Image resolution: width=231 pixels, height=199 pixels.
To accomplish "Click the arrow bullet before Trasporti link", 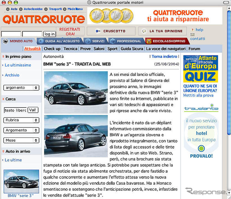I will click(x=46, y=9).
